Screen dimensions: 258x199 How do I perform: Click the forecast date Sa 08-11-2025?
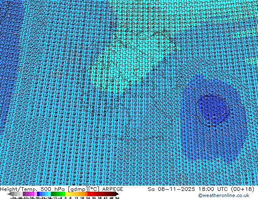click(171, 189)
